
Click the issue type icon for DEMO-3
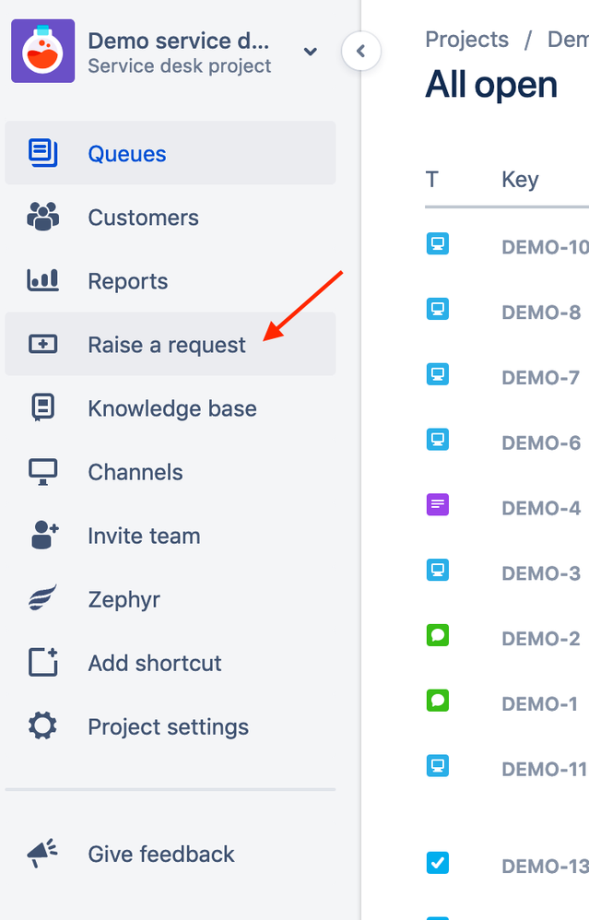[x=437, y=570]
